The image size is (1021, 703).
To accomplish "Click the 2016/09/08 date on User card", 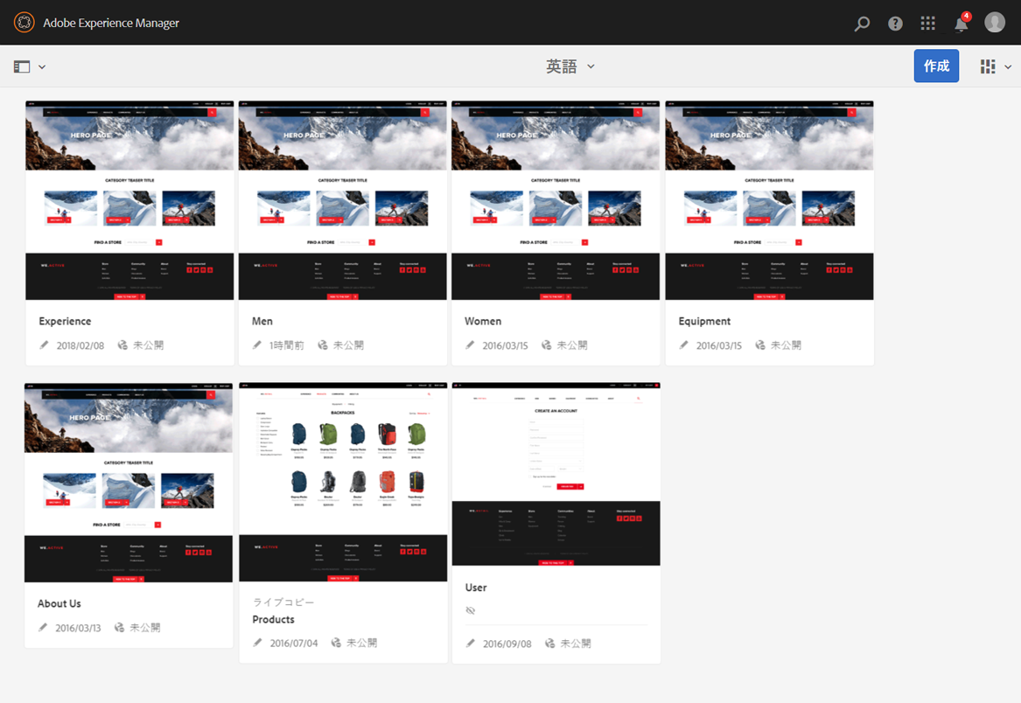I will 507,644.
